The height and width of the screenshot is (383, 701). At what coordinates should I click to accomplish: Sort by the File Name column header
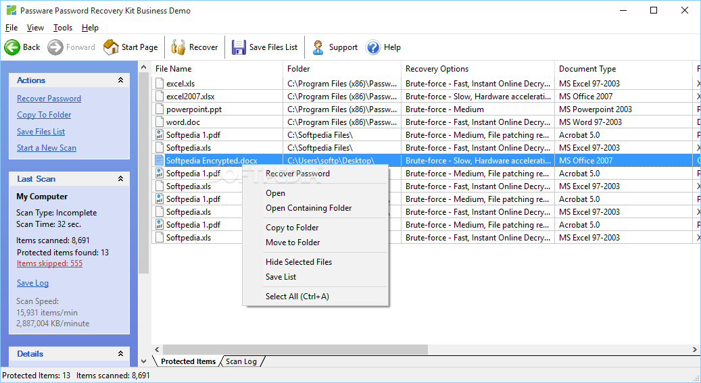tap(217, 69)
